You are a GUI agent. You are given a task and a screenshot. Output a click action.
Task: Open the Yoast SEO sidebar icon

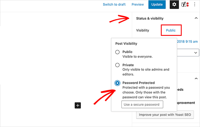(x=185, y=5)
